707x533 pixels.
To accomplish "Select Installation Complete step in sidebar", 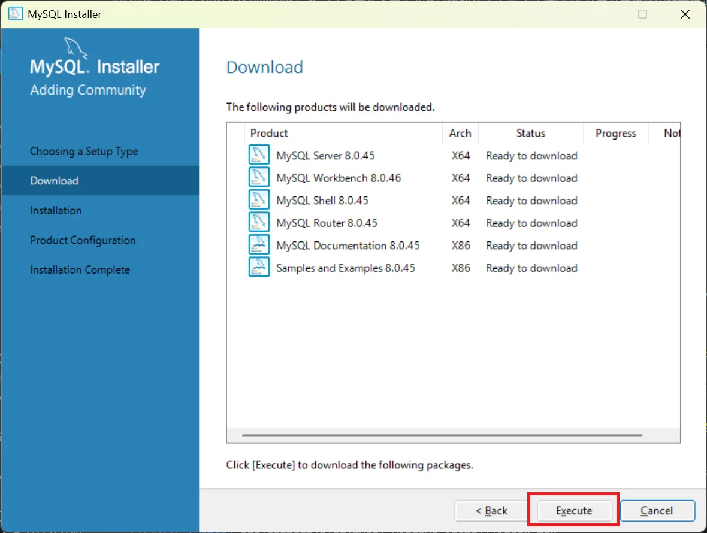I will (80, 270).
